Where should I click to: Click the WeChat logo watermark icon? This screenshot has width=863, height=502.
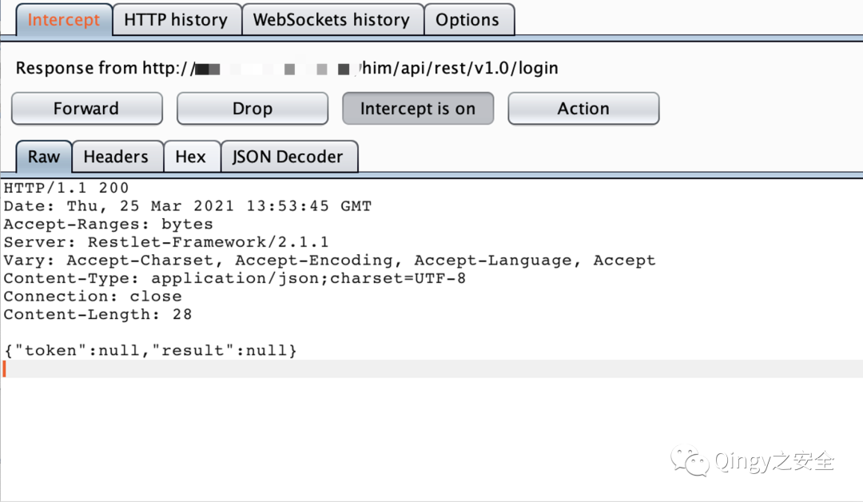coord(690,460)
